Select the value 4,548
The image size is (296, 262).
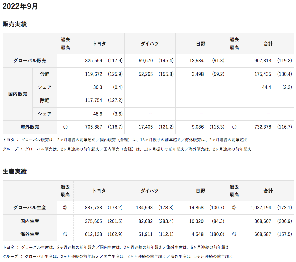(x=198, y=234)
